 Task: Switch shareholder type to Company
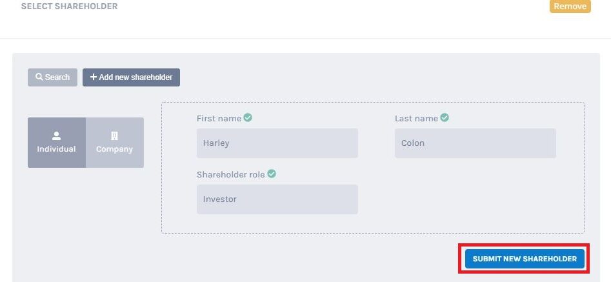pyautogui.click(x=115, y=143)
